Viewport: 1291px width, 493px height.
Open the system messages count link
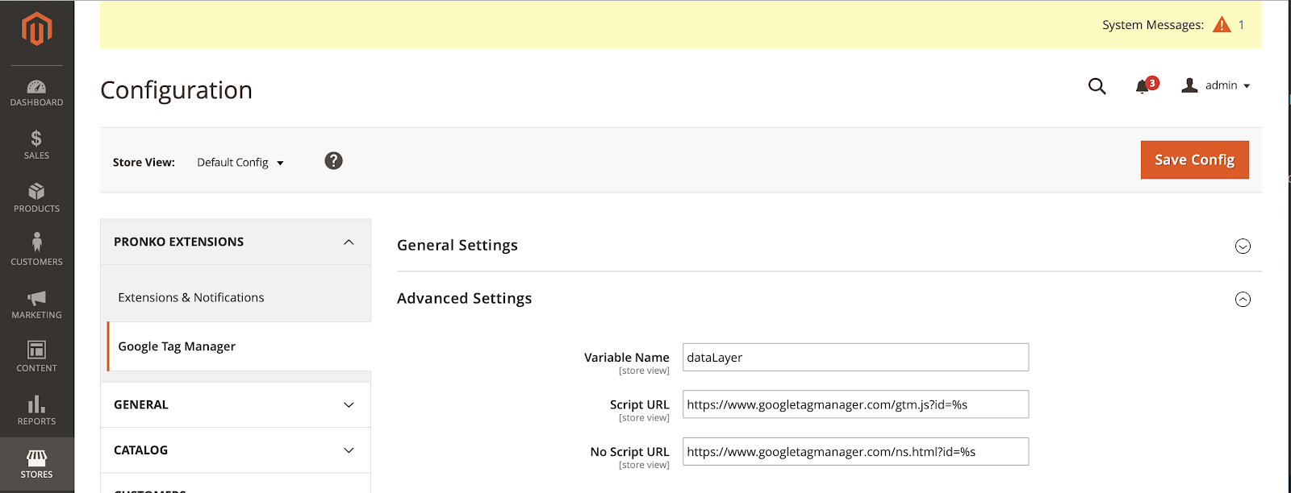click(1241, 25)
